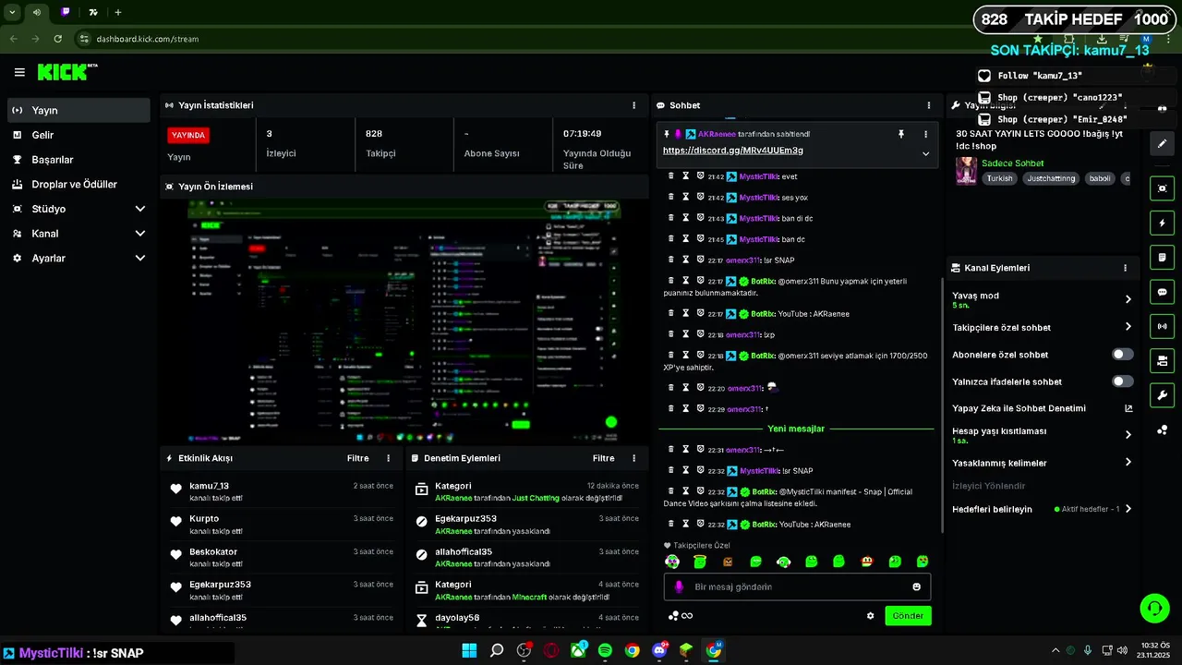This screenshot has width=1182, height=665.
Task: Toggle Yalnızca ifadelerle sohbet switch
Action: pyautogui.click(x=1122, y=381)
